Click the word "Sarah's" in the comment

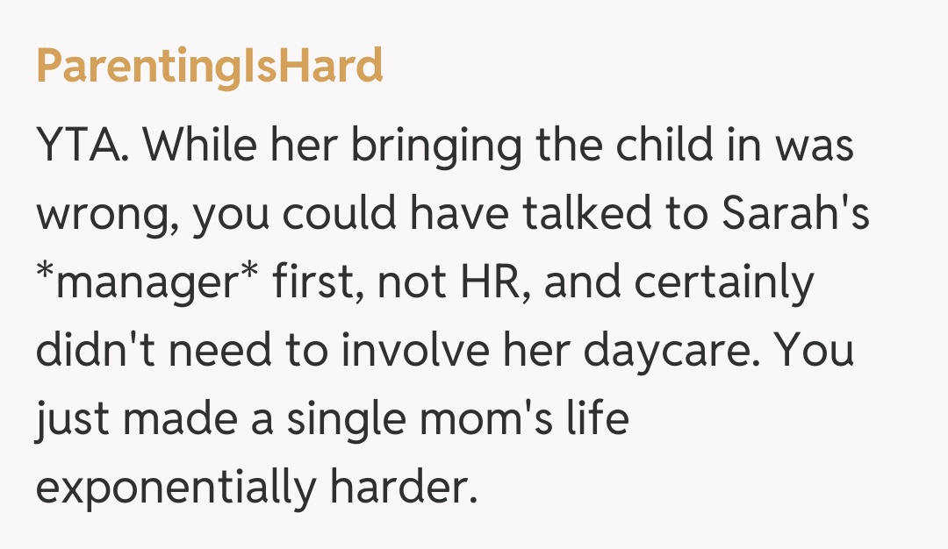796,214
